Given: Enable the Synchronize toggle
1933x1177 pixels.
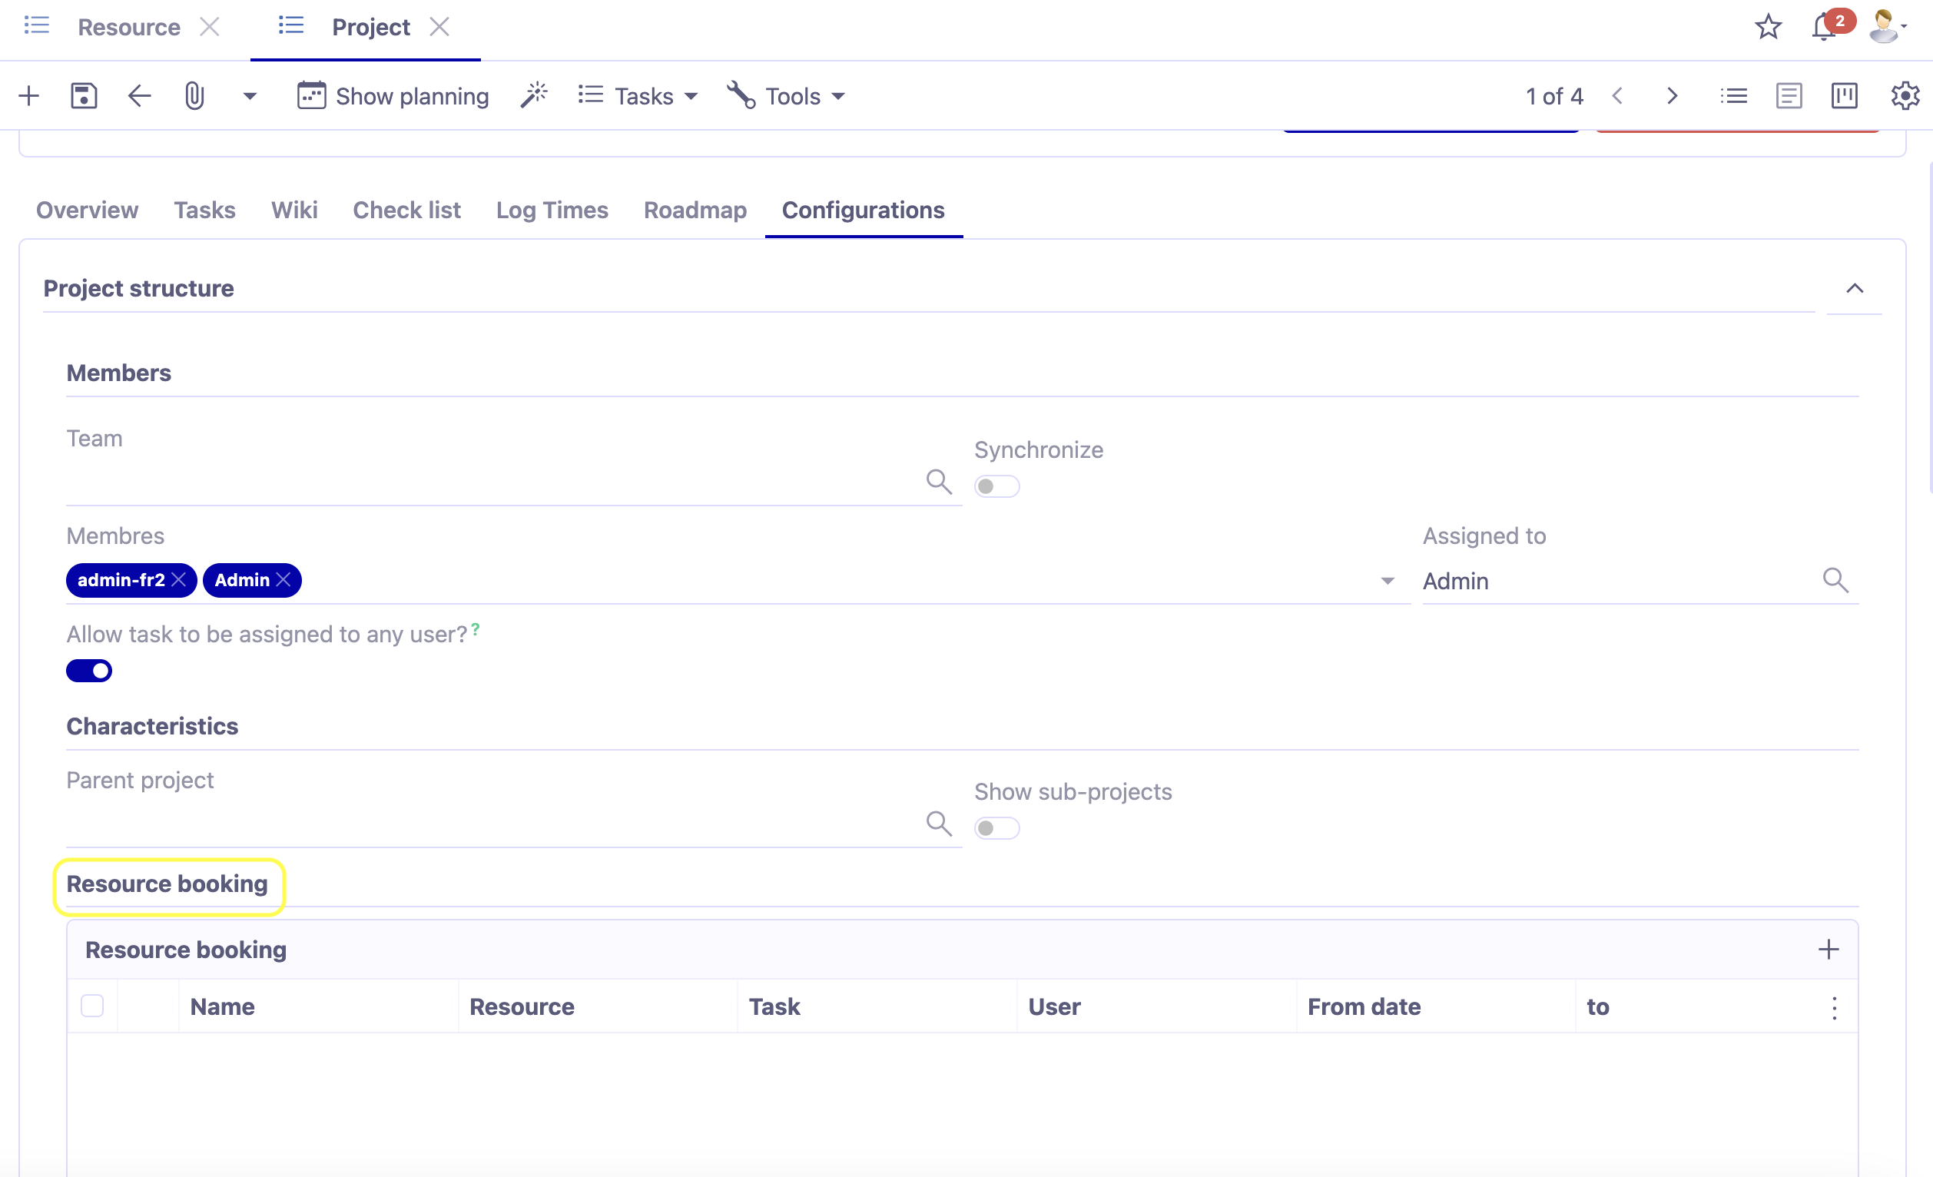Looking at the screenshot, I should click(997, 486).
